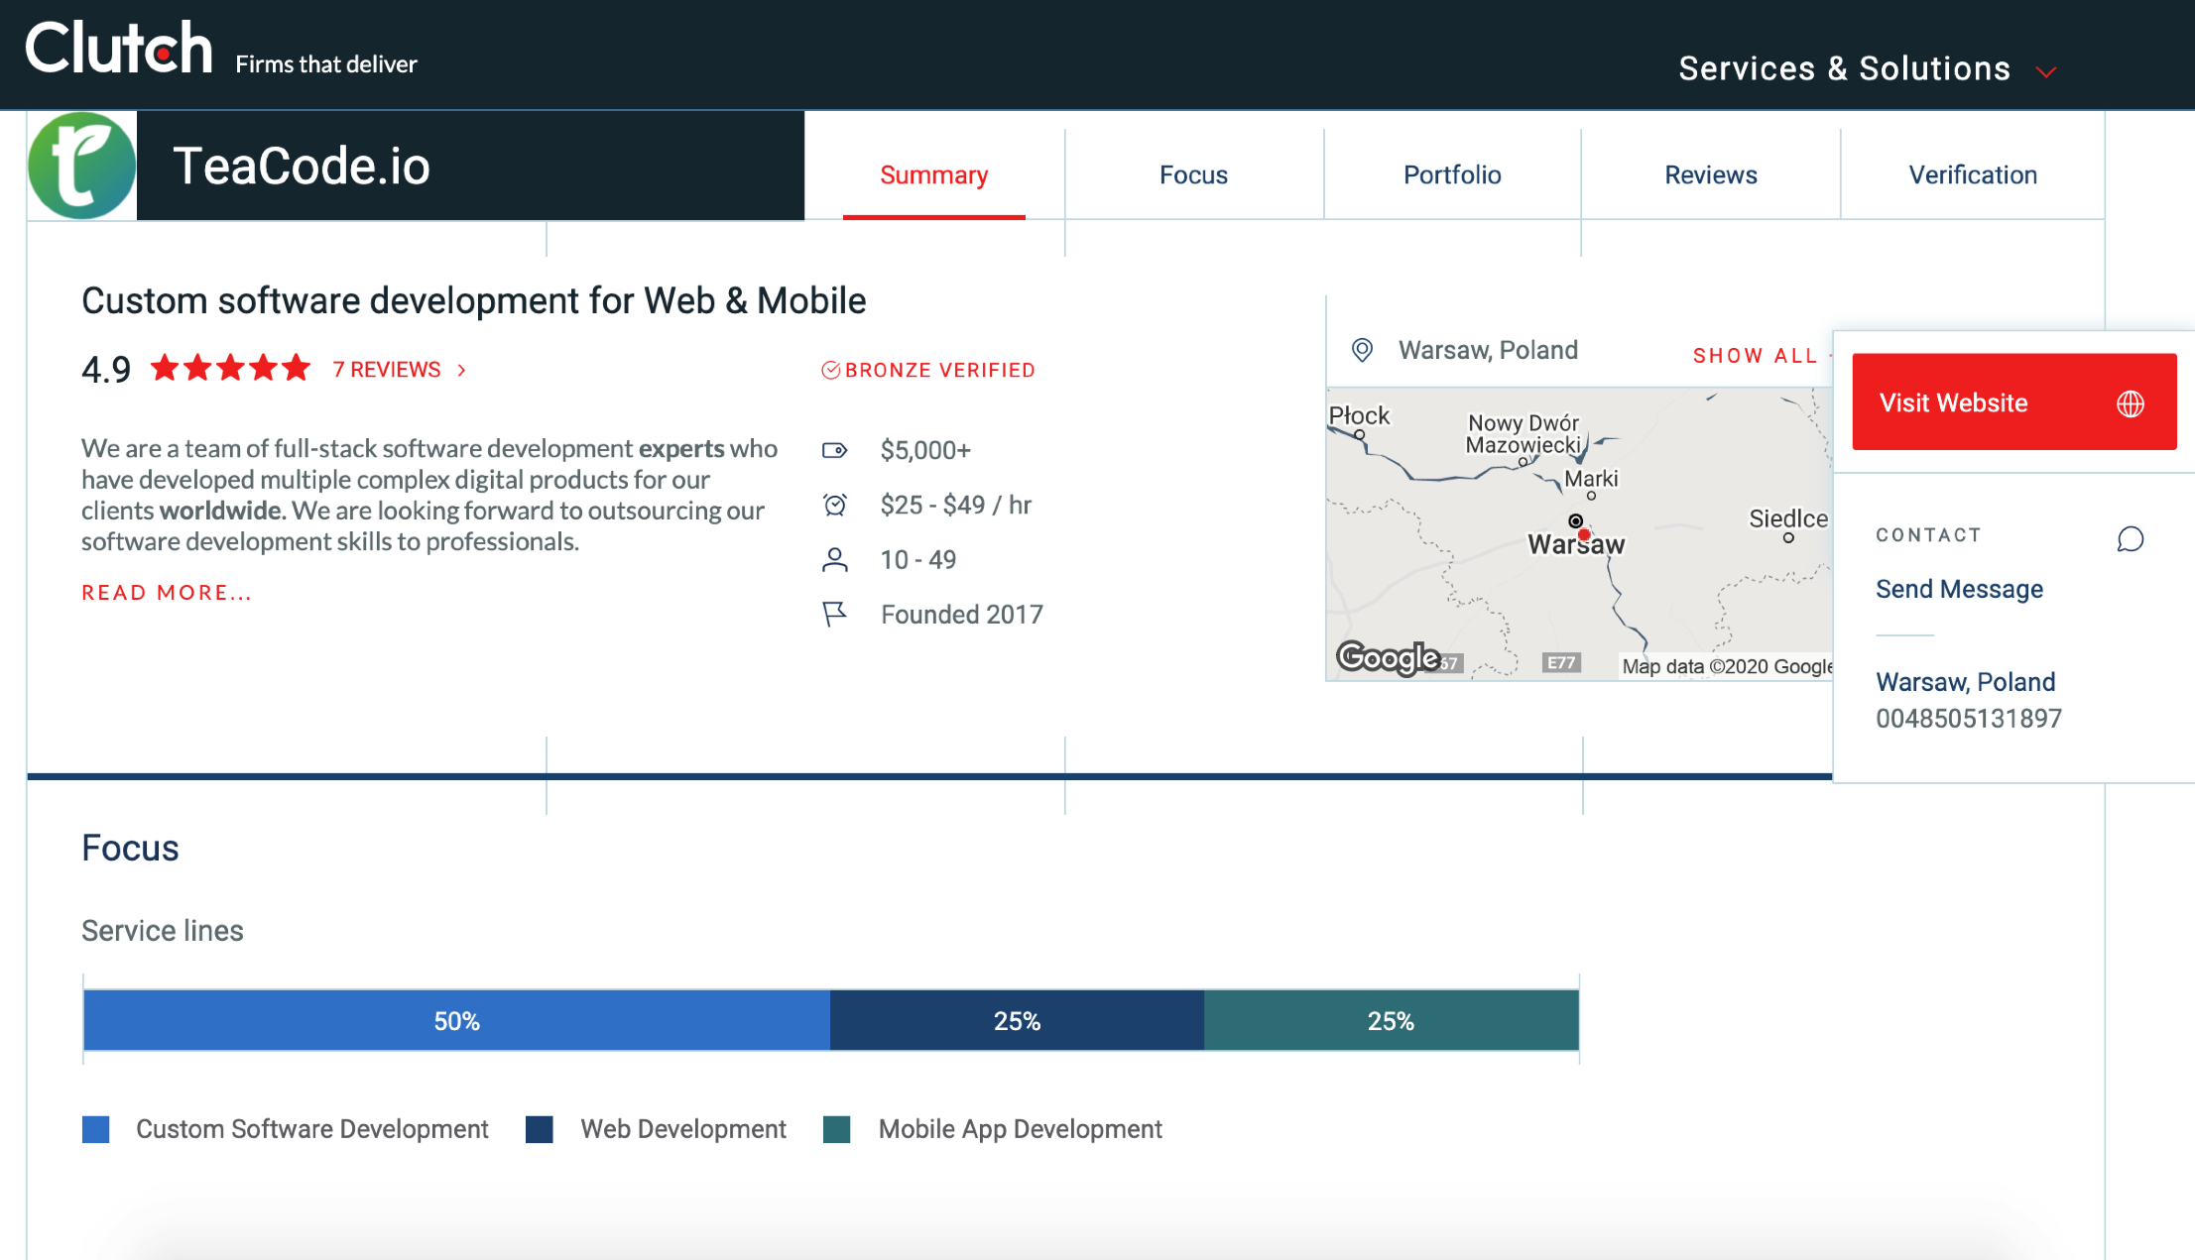Click the $25 - $49 / hr rate

click(956, 505)
